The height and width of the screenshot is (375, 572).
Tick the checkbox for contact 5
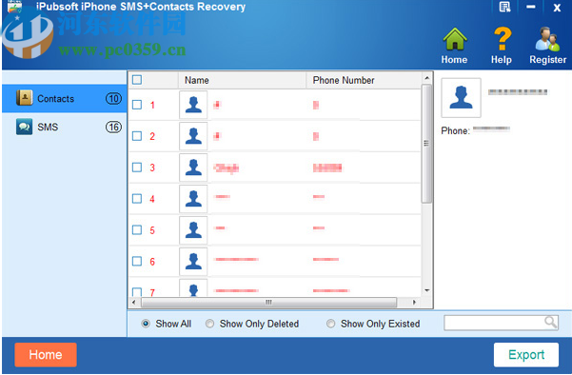tap(137, 230)
